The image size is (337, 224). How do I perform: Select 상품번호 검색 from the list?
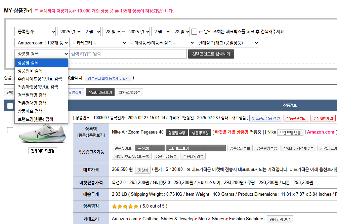tap(30, 71)
